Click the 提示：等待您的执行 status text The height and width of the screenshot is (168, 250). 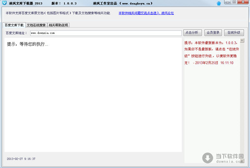[27, 44]
